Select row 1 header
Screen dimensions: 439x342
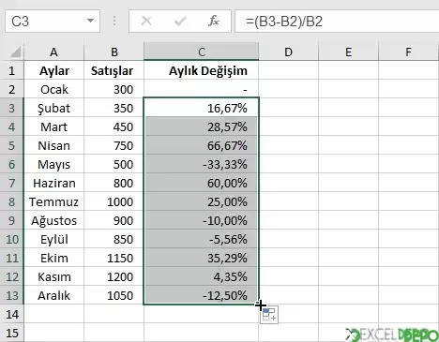[11, 71]
